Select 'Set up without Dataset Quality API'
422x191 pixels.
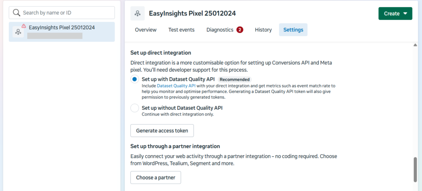(134, 108)
